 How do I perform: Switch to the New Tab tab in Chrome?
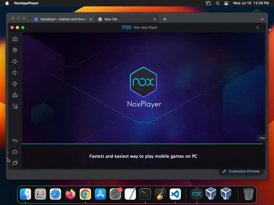pyautogui.click(x=127, y=19)
